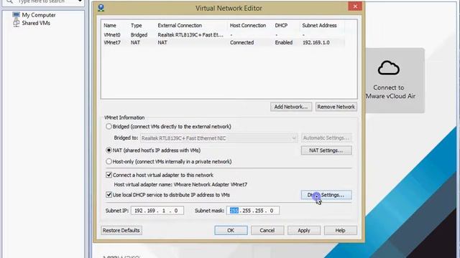Click the Subnet mask input field
Viewport: 460px width, 258px height.
point(253,211)
